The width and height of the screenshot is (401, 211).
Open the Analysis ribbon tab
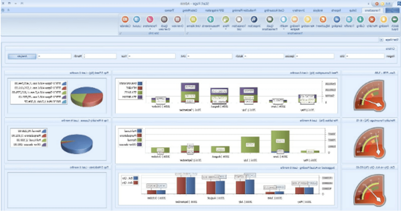click(318, 10)
